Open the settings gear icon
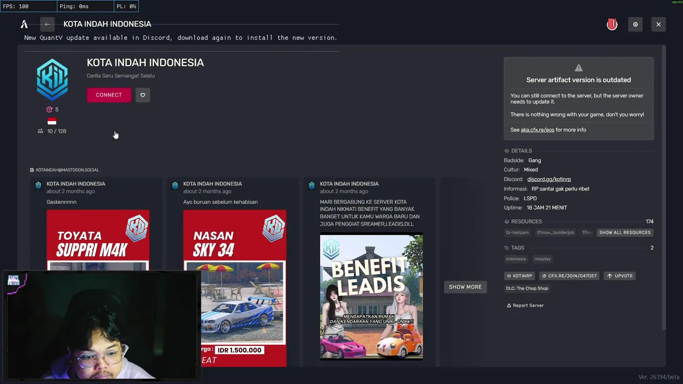This screenshot has width=683, height=384. pyautogui.click(x=636, y=24)
